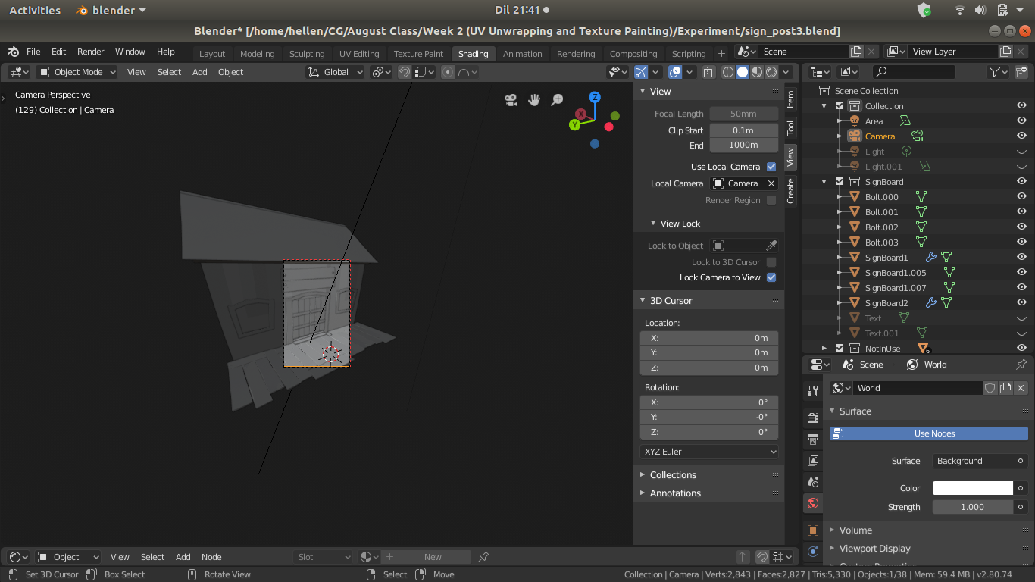Click fake user shield icon beside World
This screenshot has height=582, width=1035.
[x=990, y=388]
